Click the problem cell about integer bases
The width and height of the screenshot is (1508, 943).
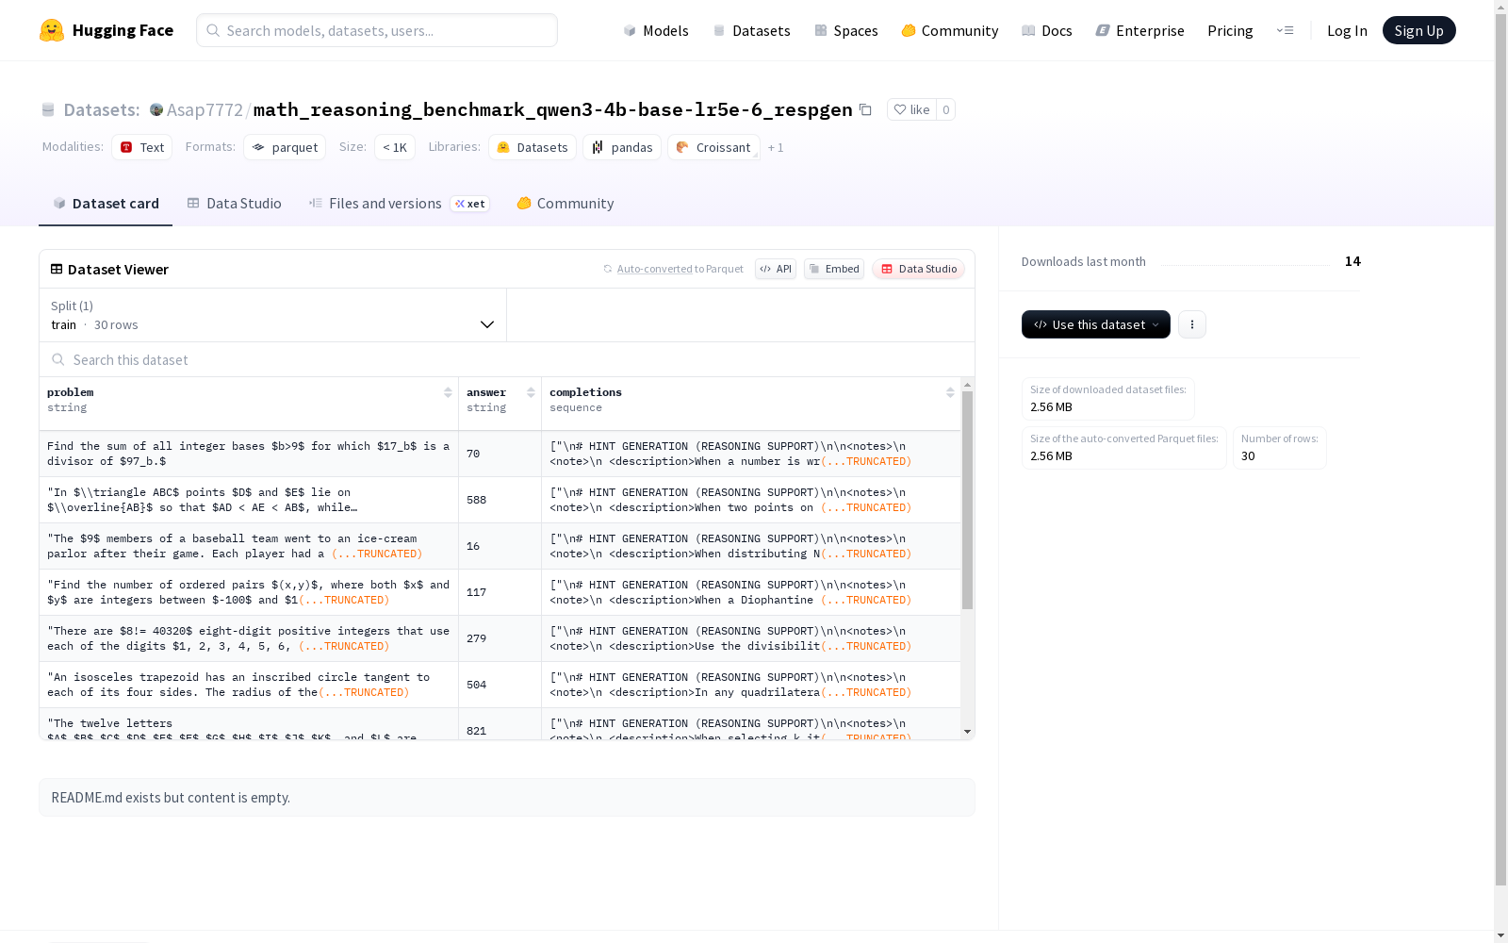tap(249, 454)
